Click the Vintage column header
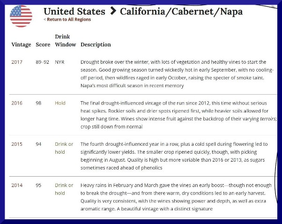Image resolution: width=282 pixels, height=224 pixels. tap(21, 45)
